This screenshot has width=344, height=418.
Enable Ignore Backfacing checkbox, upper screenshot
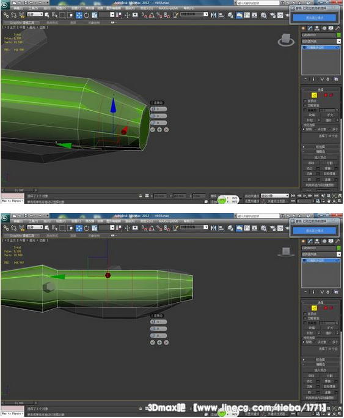coord(305,105)
